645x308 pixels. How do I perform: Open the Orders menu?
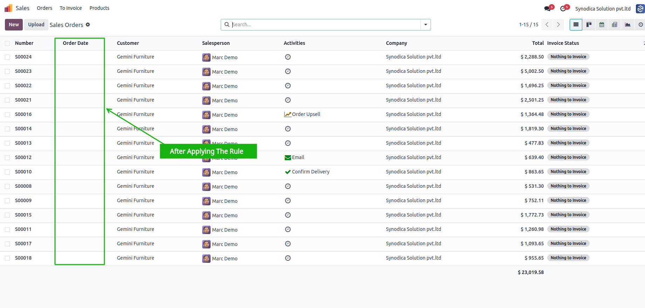[x=44, y=8]
